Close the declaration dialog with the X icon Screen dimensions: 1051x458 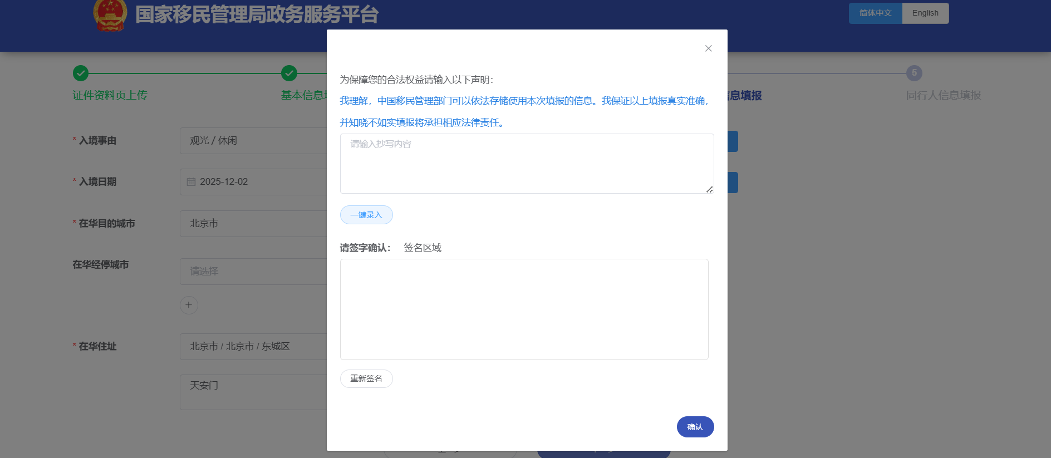[x=708, y=48]
